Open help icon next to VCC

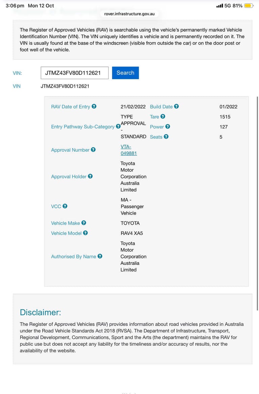point(65,206)
